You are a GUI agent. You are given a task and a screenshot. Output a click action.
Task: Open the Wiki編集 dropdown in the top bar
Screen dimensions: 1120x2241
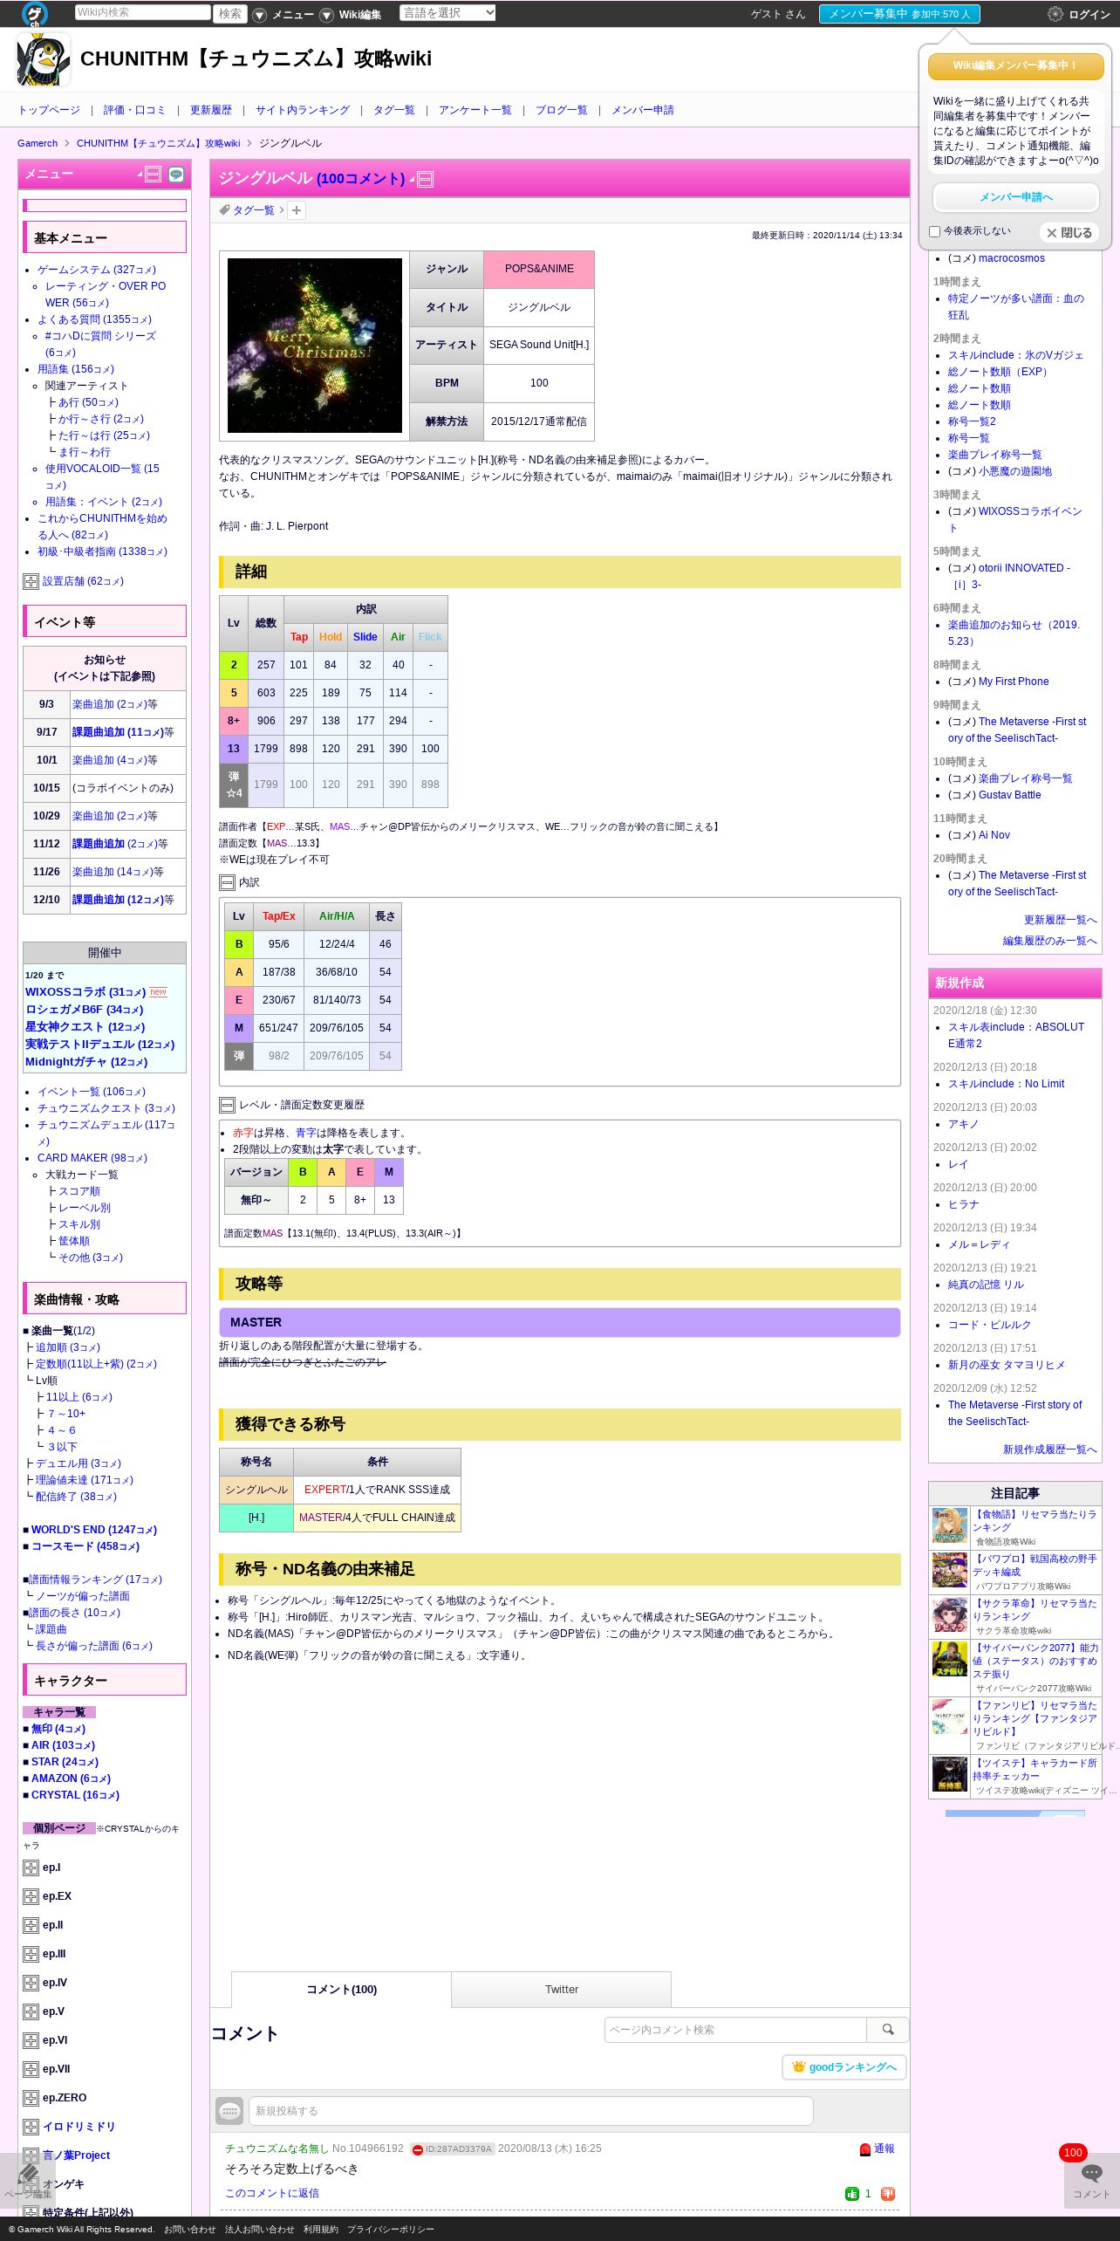pos(351,15)
